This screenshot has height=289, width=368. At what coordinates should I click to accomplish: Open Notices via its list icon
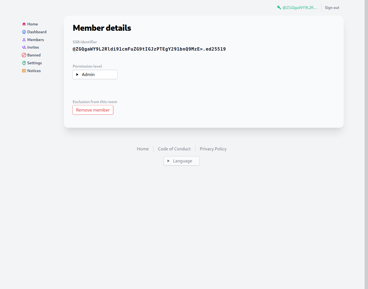tap(24, 71)
